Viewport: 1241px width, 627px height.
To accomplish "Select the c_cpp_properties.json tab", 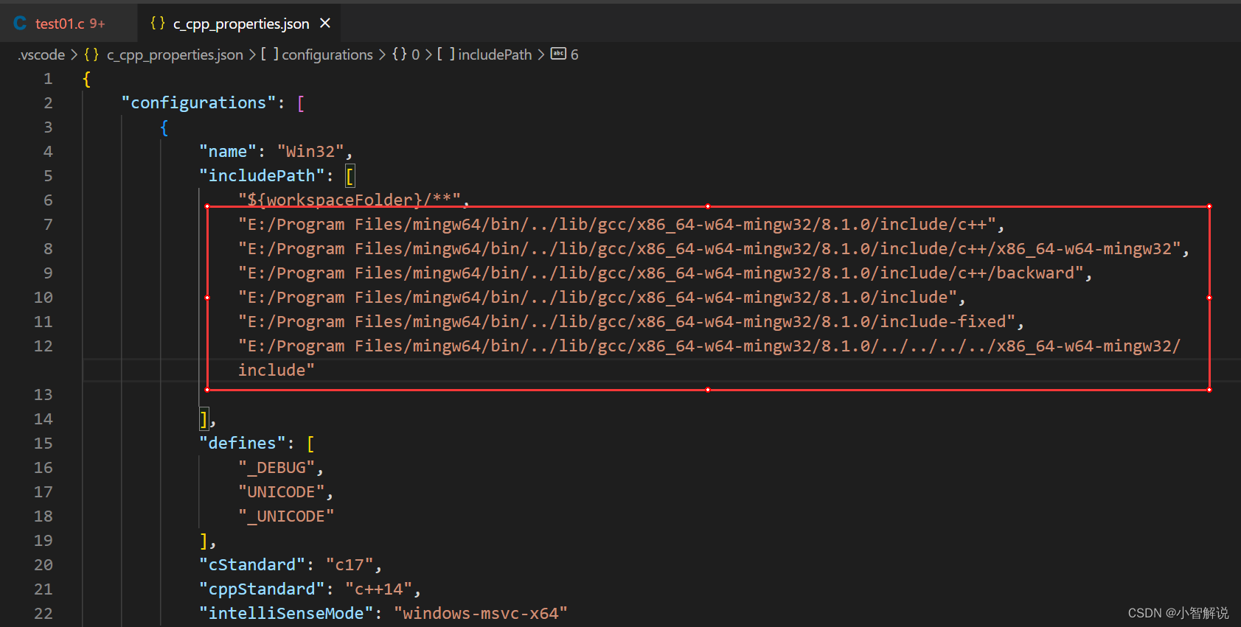I will (240, 24).
